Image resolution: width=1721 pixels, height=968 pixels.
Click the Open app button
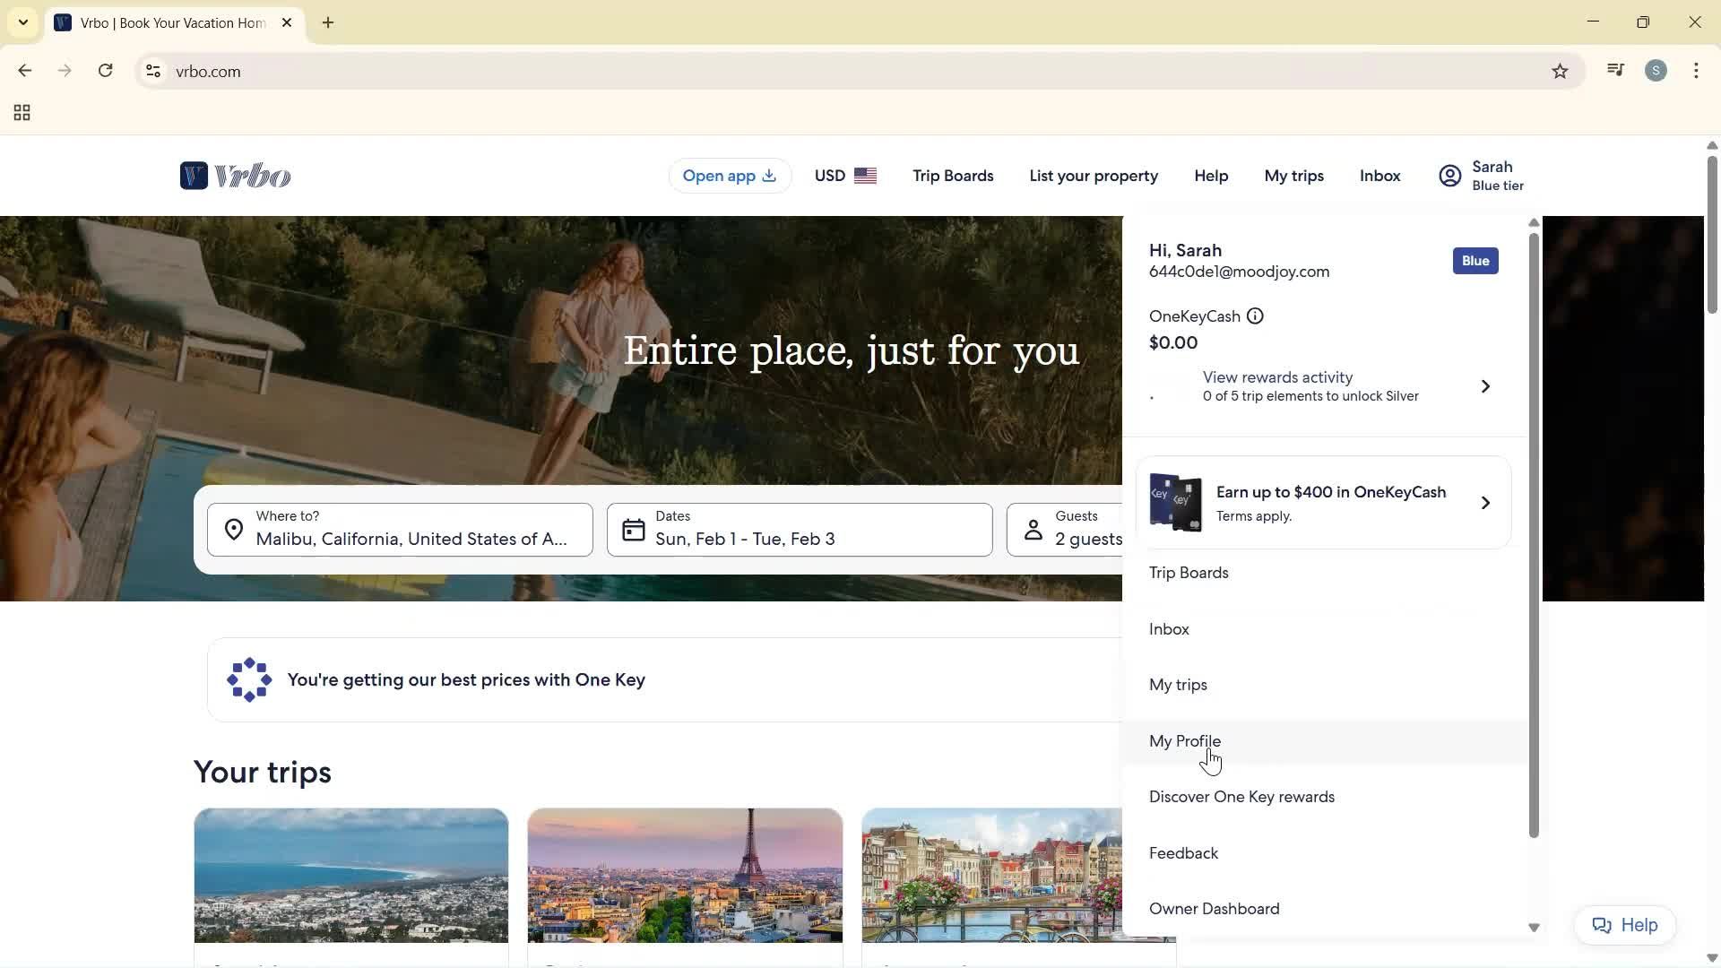(x=730, y=176)
